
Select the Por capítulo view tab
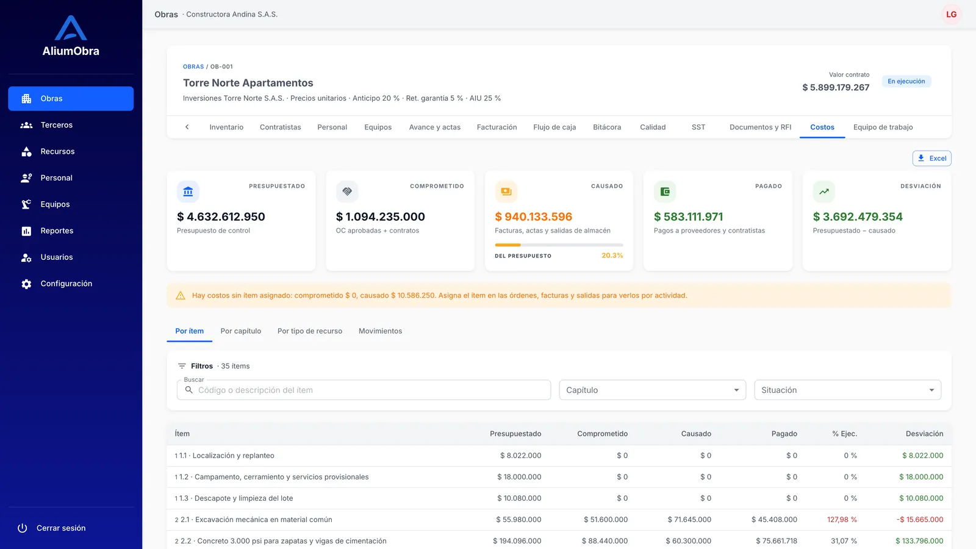click(x=241, y=331)
